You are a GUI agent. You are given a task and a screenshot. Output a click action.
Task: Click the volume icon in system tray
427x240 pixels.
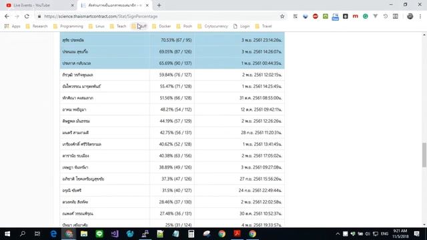click(x=368, y=234)
